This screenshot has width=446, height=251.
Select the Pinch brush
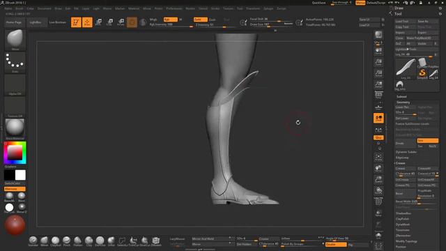click(67, 241)
